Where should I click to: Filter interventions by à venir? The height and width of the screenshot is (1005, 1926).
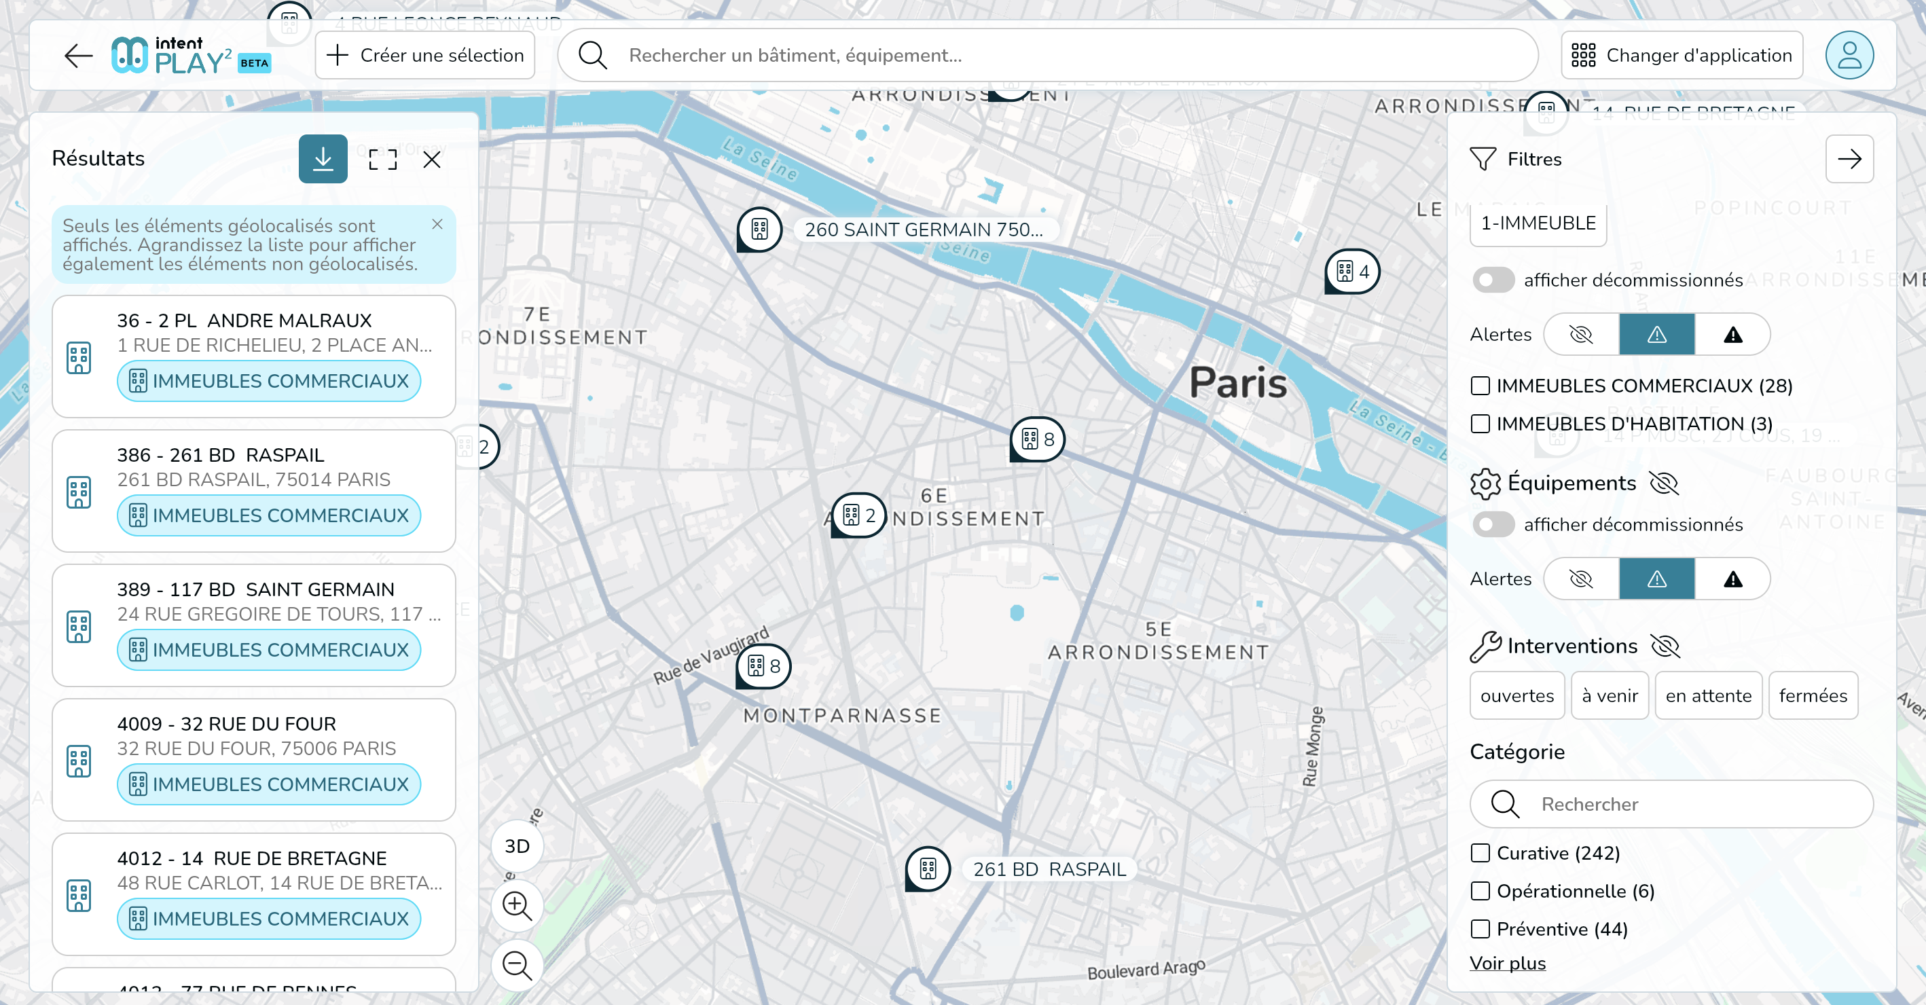(x=1610, y=695)
